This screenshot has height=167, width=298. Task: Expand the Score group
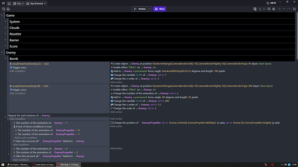point(5,46)
